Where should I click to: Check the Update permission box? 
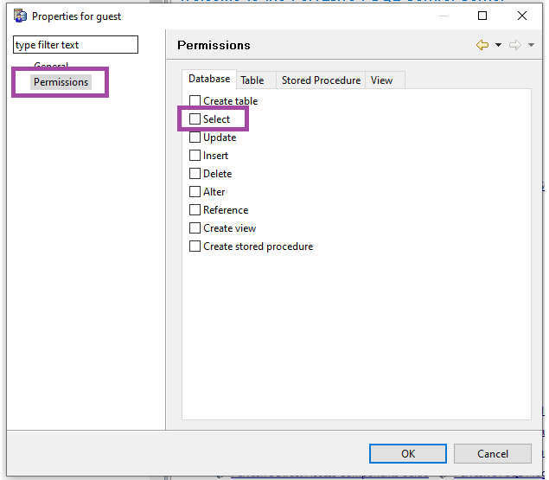point(195,138)
